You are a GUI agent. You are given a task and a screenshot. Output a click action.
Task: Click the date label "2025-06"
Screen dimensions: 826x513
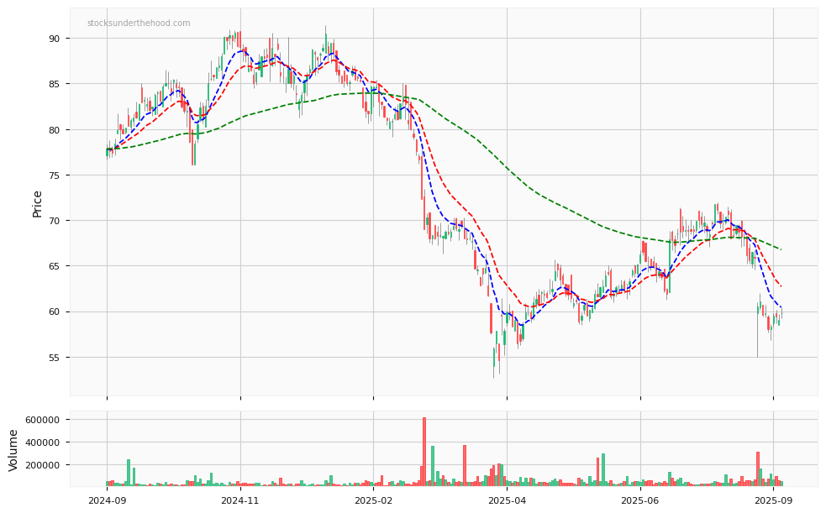[640, 500]
